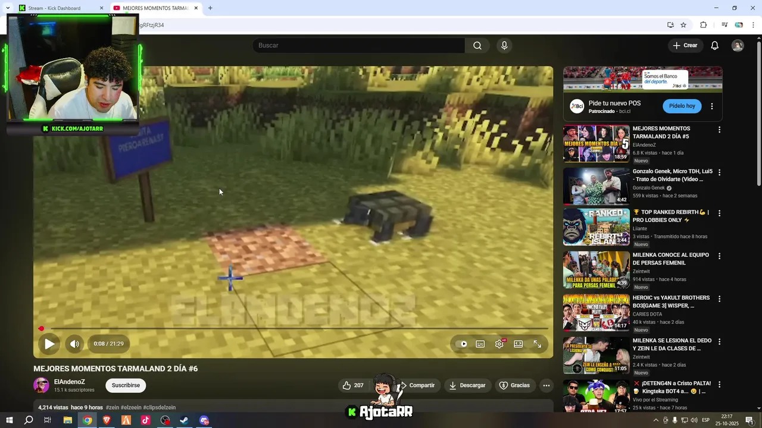This screenshot has height=428, width=762.
Task: Switch to theater mode view
Action: point(519,344)
